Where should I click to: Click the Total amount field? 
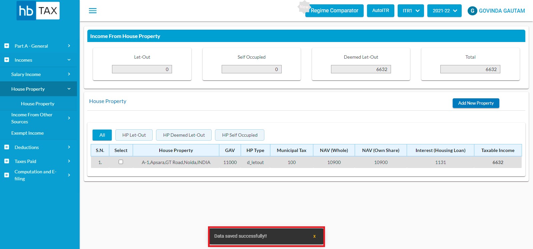click(470, 69)
